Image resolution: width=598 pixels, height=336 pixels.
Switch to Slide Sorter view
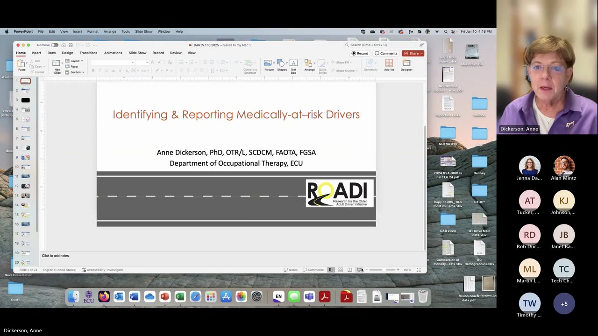click(340, 270)
